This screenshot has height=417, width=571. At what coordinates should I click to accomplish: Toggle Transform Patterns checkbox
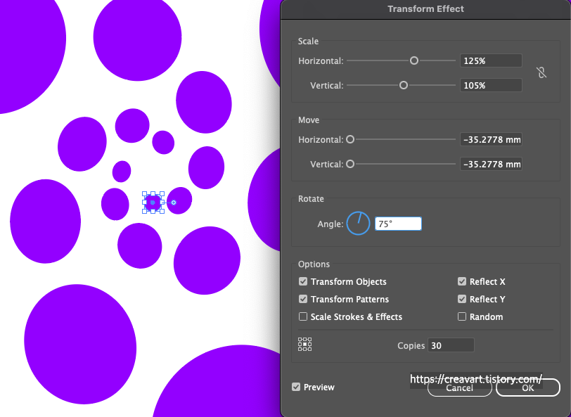pyautogui.click(x=303, y=299)
